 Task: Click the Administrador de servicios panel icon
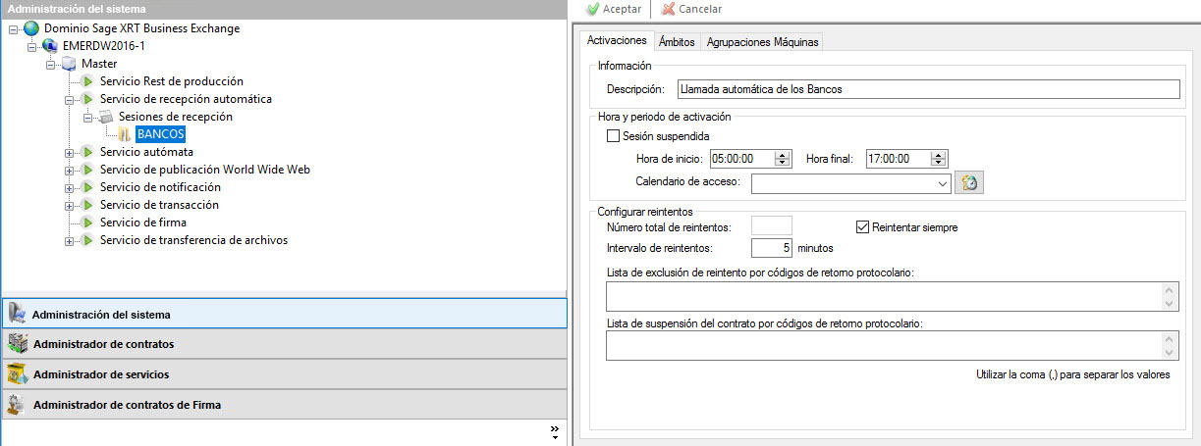pos(17,373)
